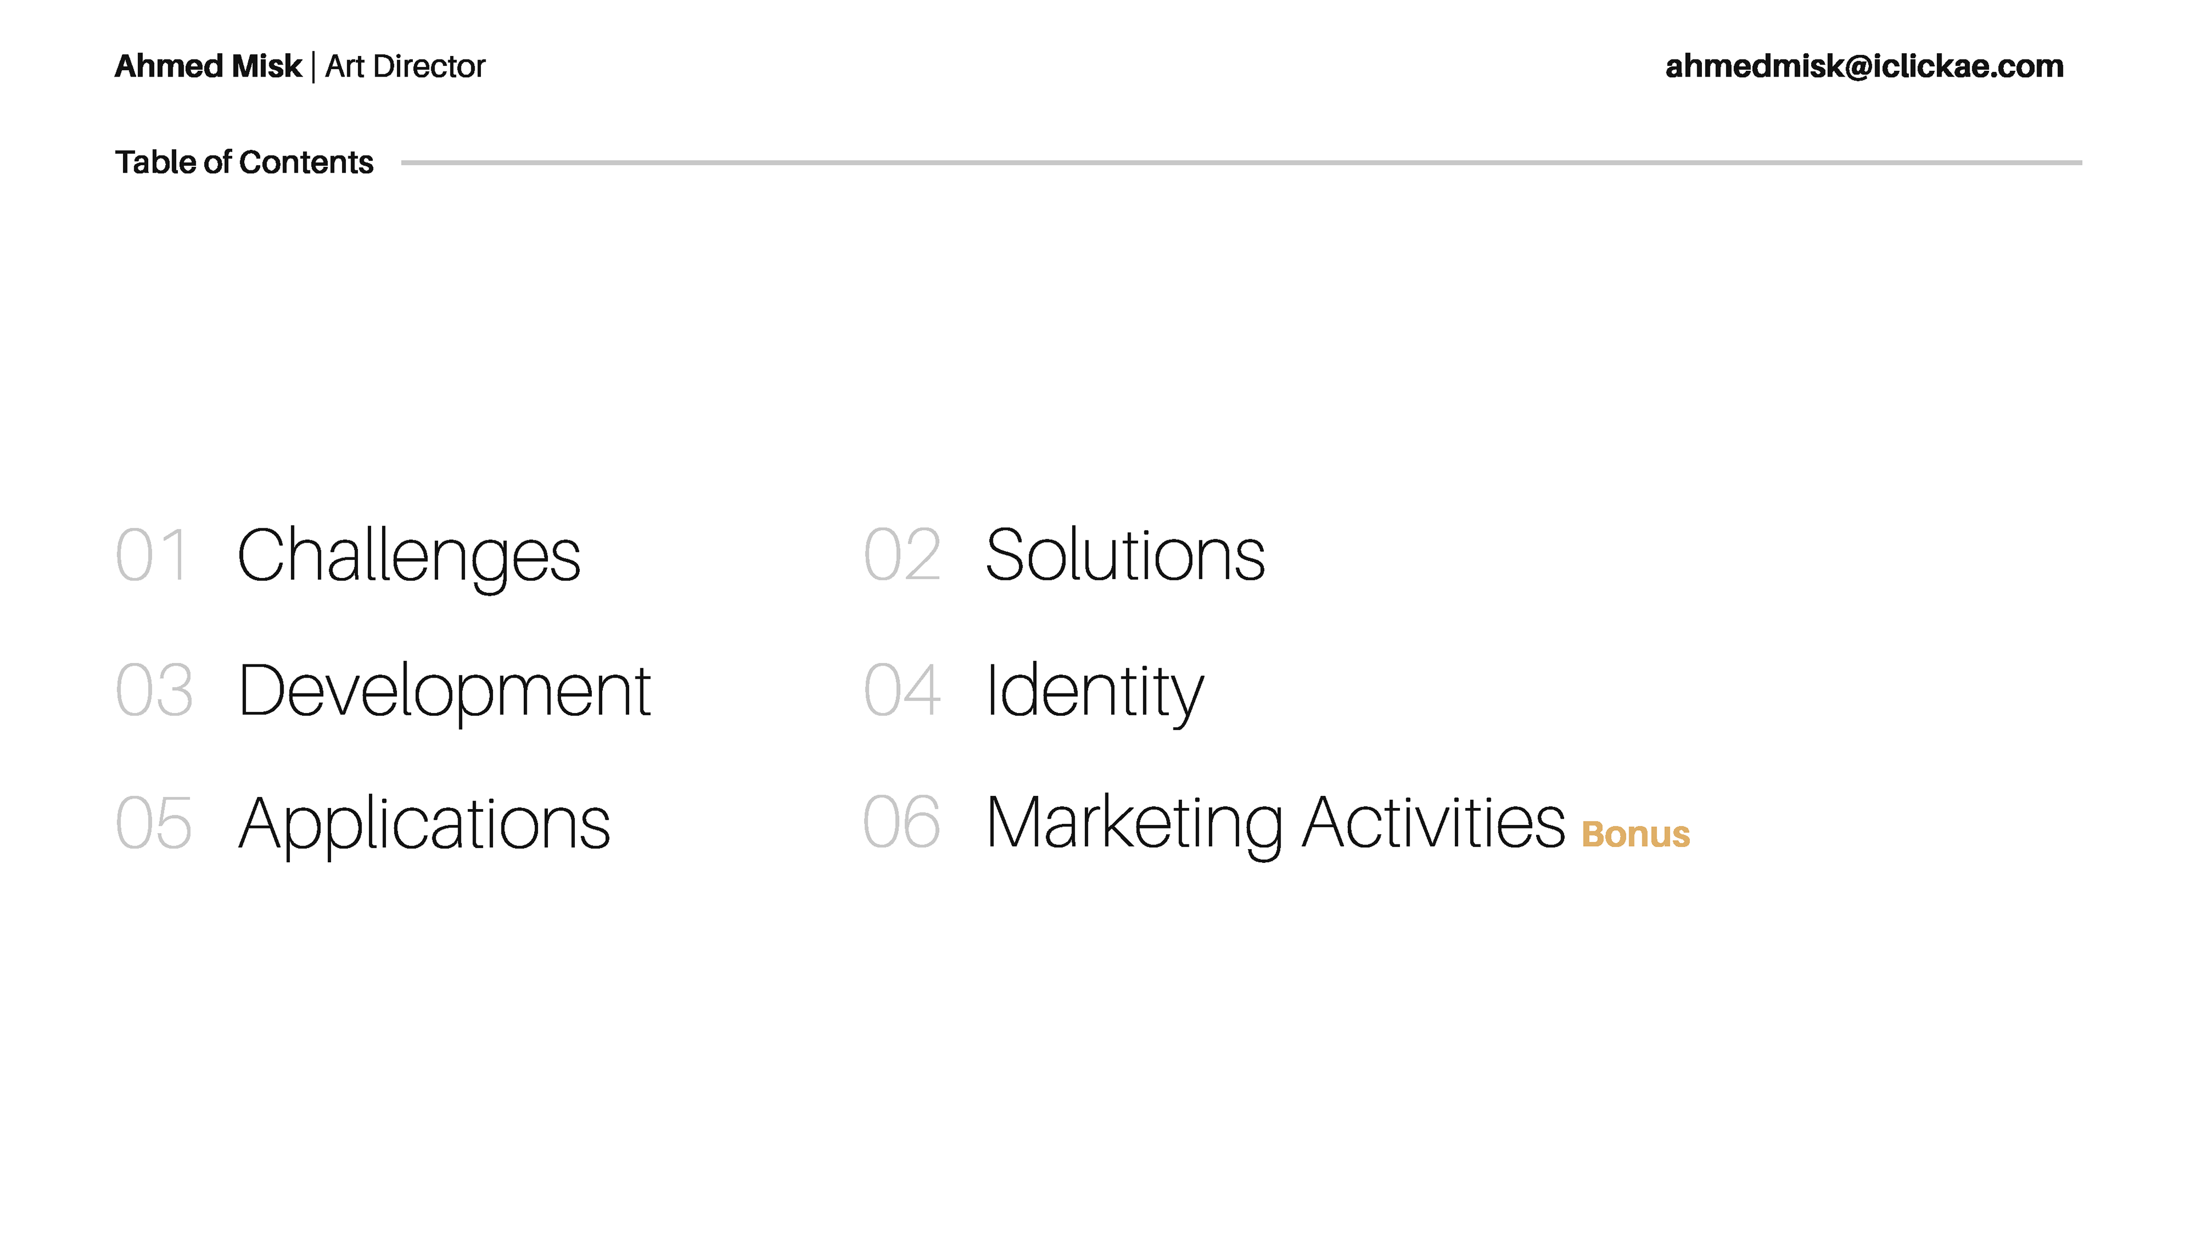Click the number 02 beside Solutions

click(902, 556)
